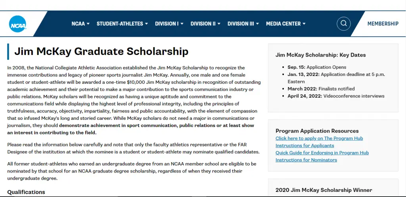Expand the Division I dropdown arrow
Image resolution: width=406 pixels, height=197 pixels.
182,24
